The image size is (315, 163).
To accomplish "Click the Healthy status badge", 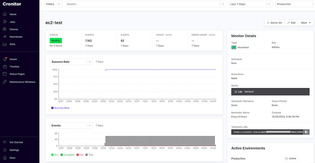I will [56, 41].
